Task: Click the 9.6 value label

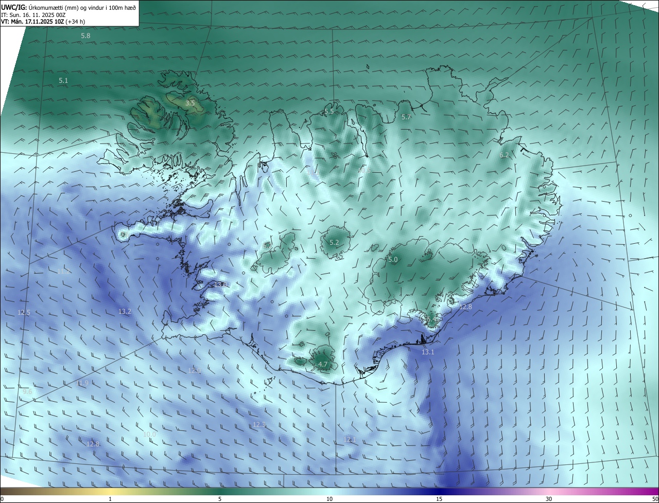Action: click(27, 392)
